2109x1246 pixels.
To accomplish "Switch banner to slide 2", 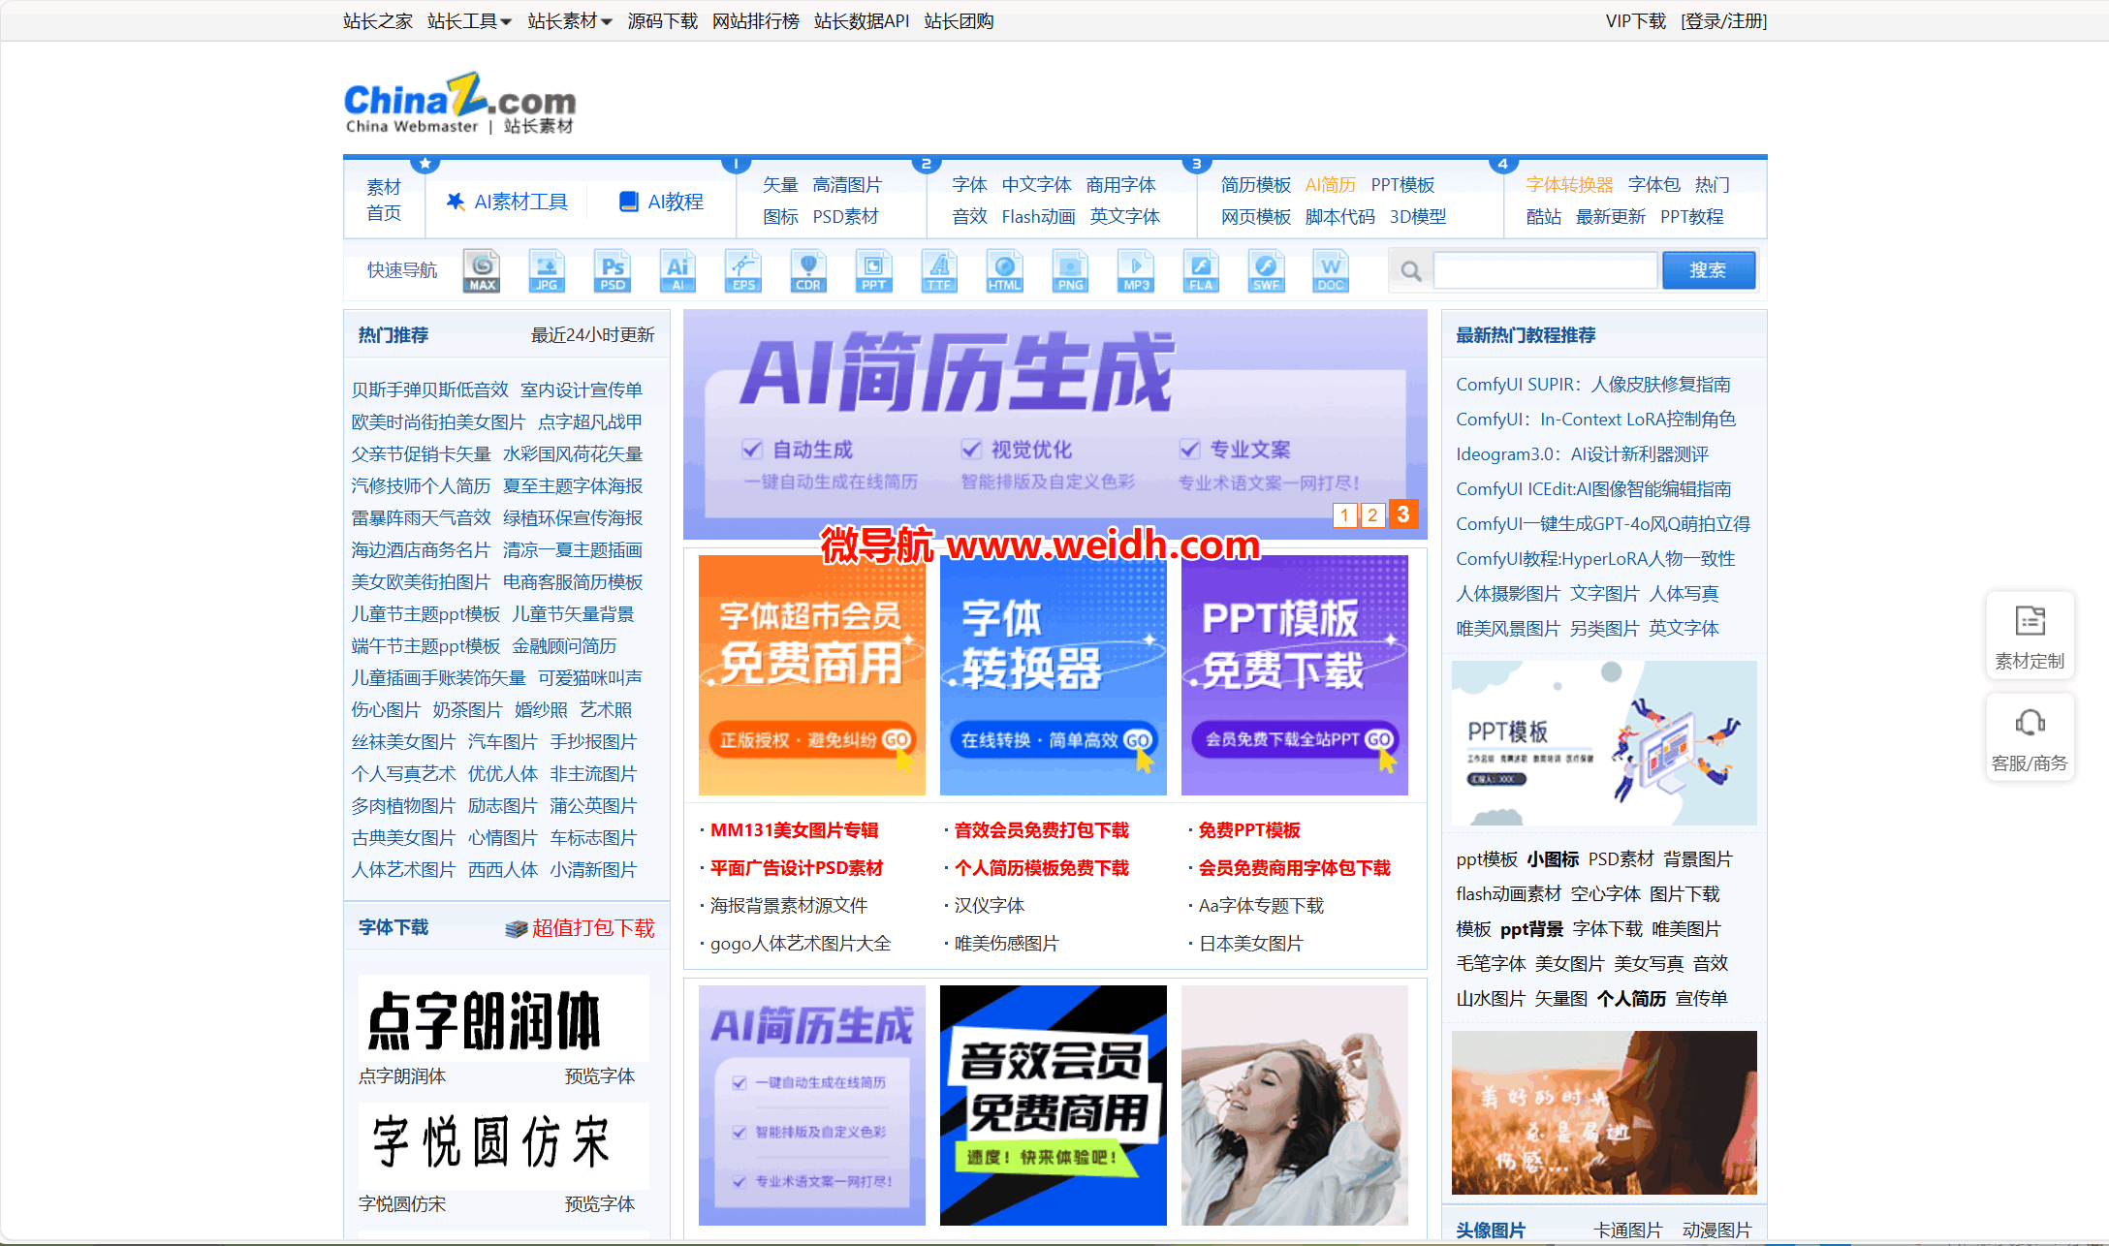I will point(1372,514).
